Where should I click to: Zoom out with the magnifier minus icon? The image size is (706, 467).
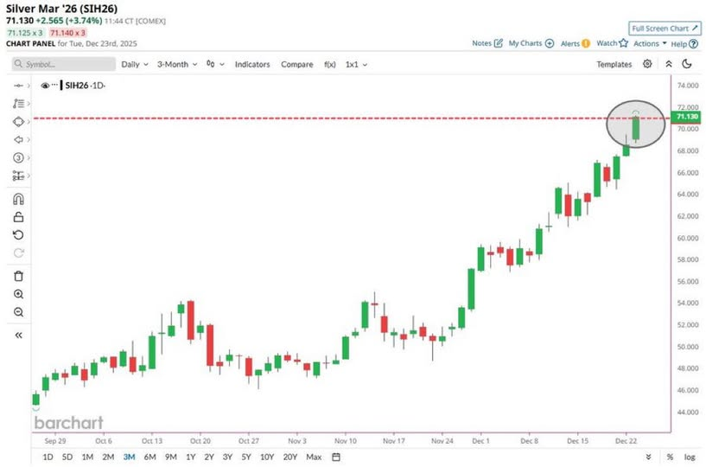coord(18,312)
